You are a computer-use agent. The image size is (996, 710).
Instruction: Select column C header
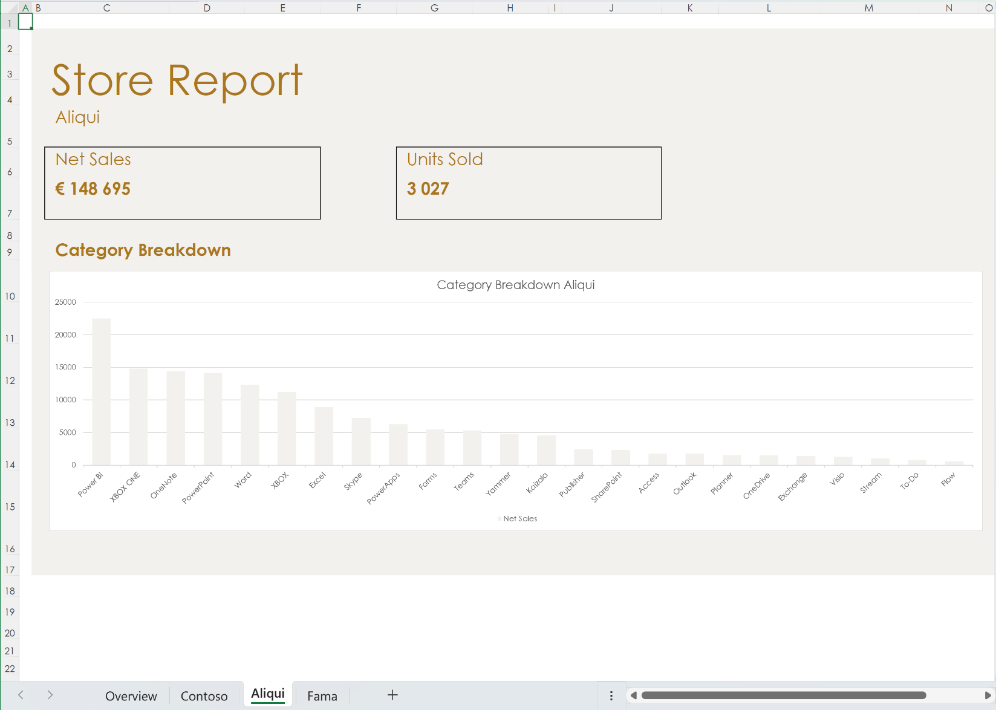tap(106, 8)
